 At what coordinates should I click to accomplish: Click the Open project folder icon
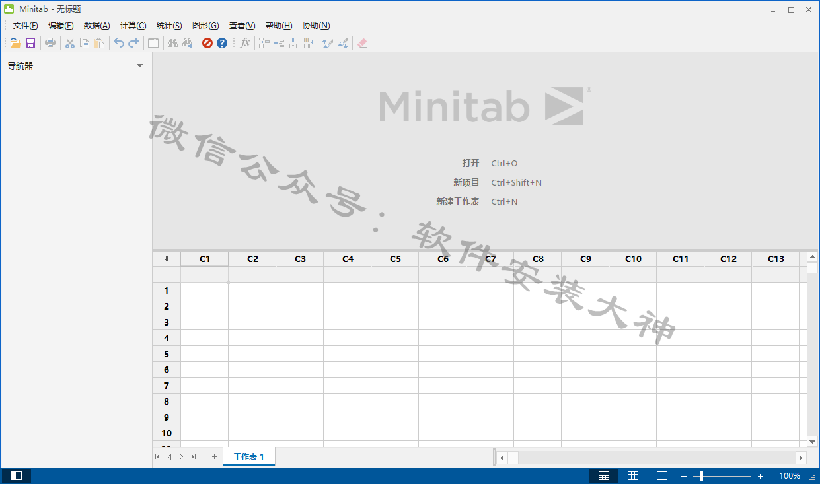(16, 43)
